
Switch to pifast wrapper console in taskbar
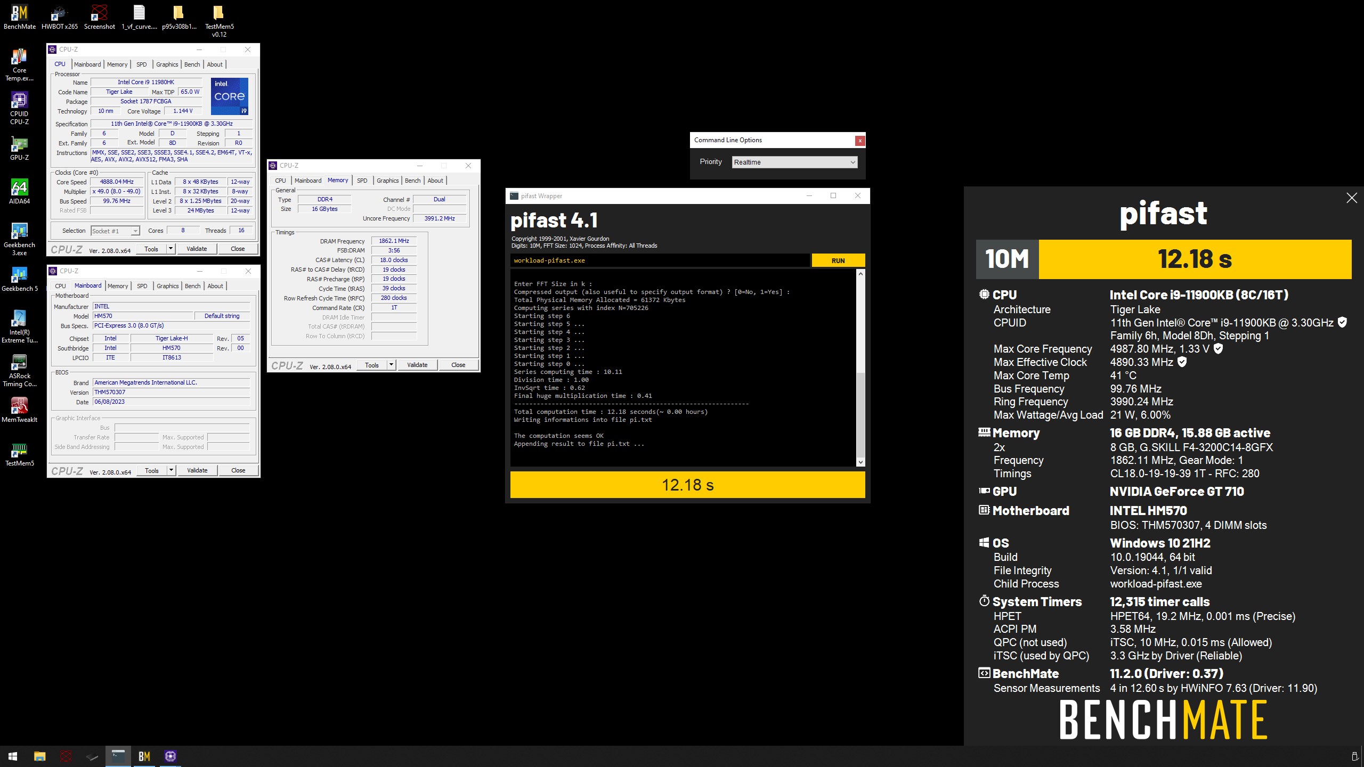pyautogui.click(x=118, y=756)
